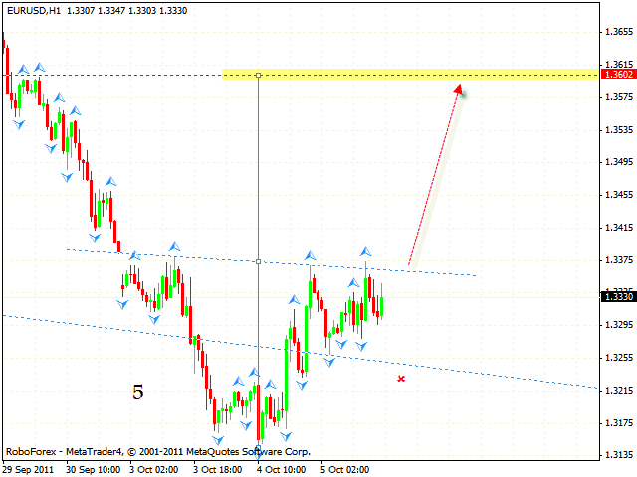Viewport: 637px width, 477px height.
Task: Select the red 1.3602 target price tag
Action: coord(618,75)
